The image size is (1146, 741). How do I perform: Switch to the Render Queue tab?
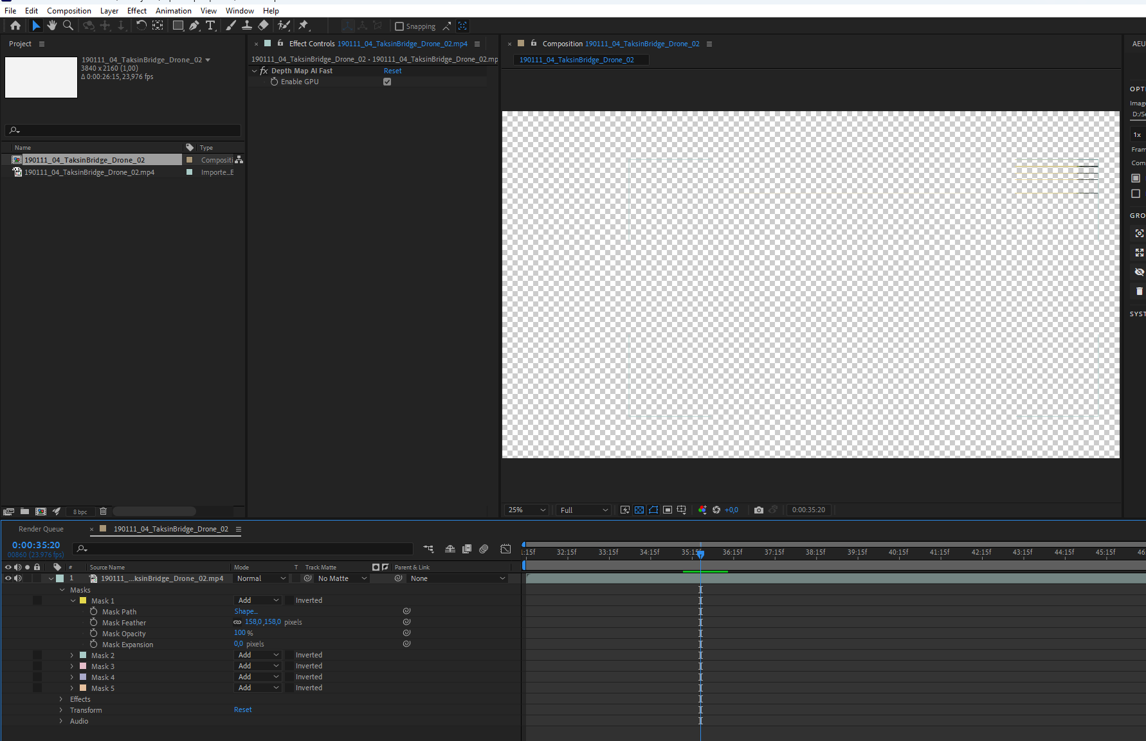(x=41, y=528)
